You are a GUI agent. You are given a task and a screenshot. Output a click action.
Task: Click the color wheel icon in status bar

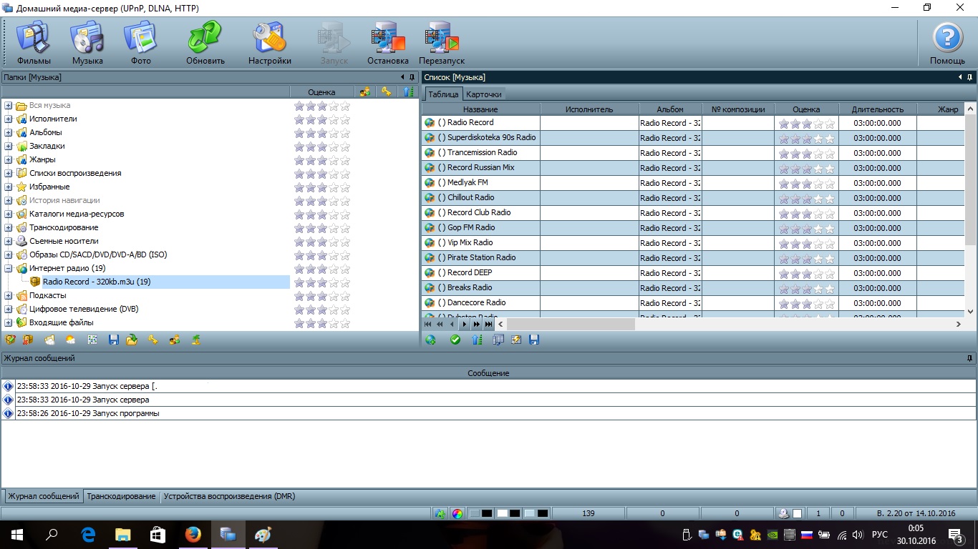pyautogui.click(x=458, y=513)
